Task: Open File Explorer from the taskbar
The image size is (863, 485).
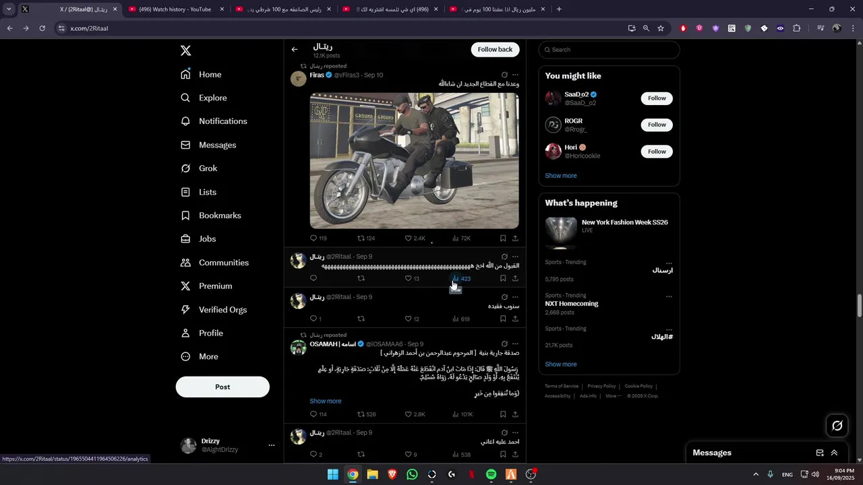Action: [x=372, y=475]
